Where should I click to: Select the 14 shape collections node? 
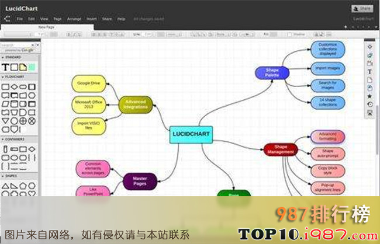[x=327, y=103]
